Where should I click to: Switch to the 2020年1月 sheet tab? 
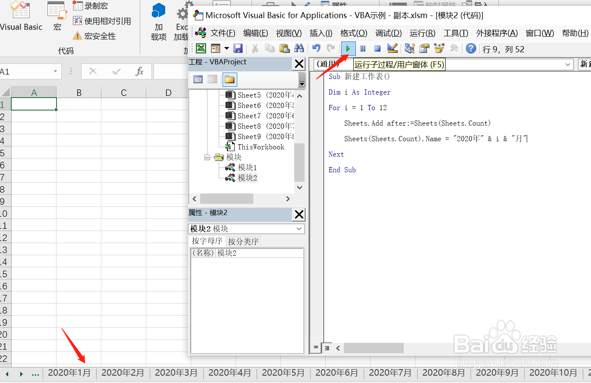69,373
